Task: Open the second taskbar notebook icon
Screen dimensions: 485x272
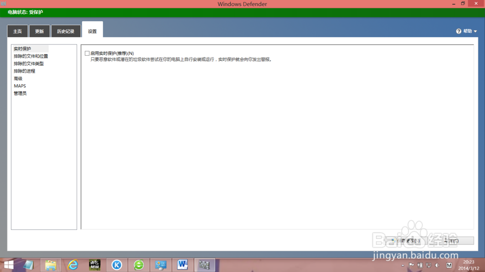Action: click(29, 265)
